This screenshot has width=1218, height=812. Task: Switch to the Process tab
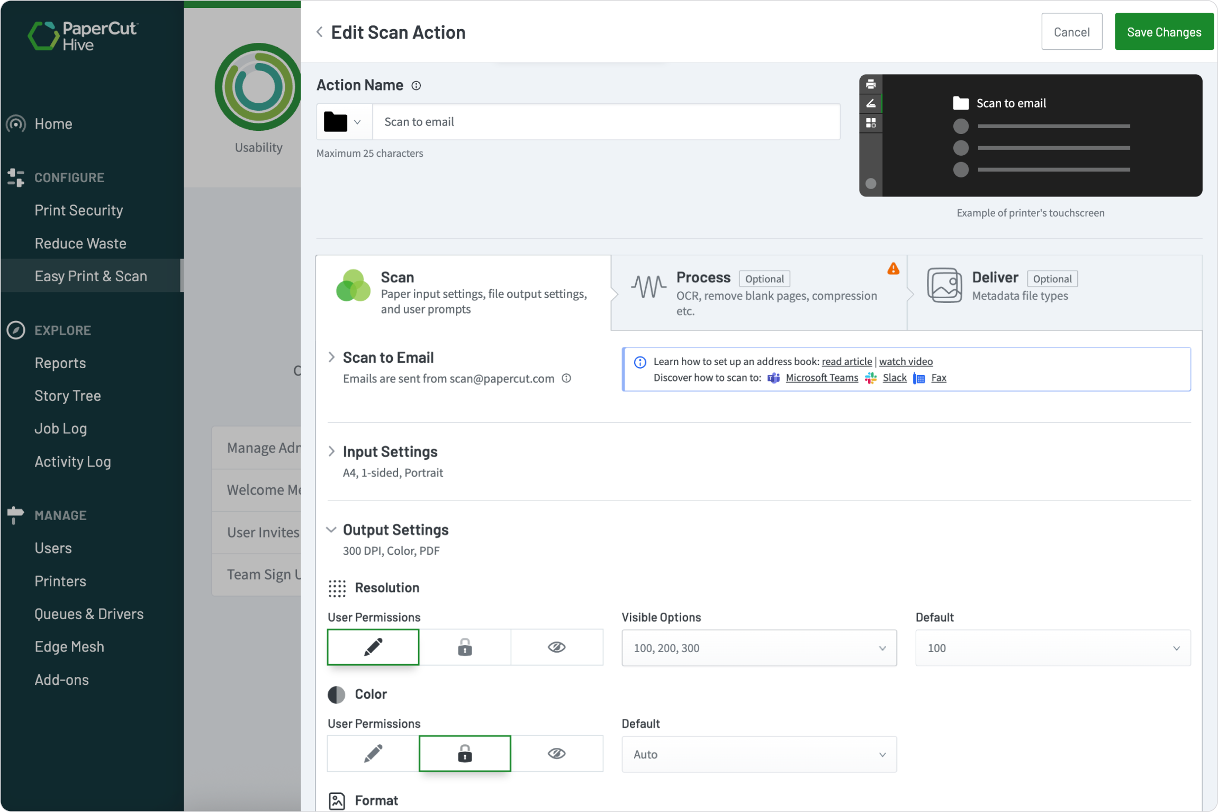tap(757, 292)
